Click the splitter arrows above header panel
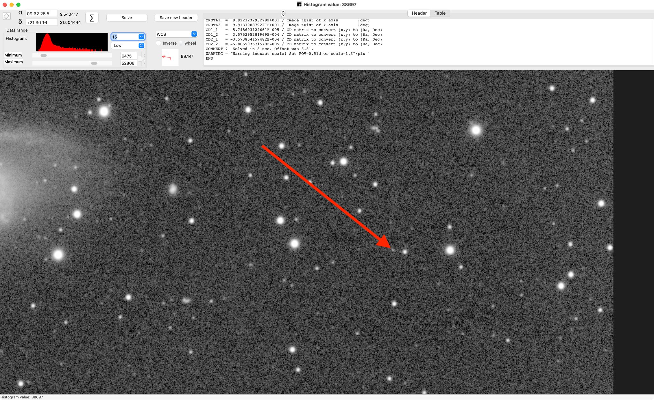This screenshot has width=654, height=400. coord(283,13)
